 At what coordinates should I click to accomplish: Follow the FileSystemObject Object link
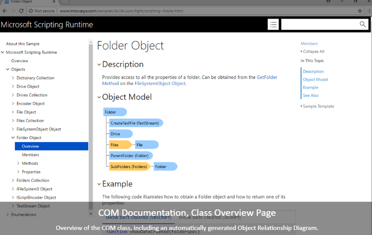click(160, 83)
